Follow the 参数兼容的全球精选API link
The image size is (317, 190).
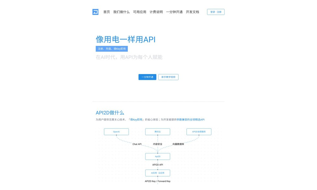(191, 119)
